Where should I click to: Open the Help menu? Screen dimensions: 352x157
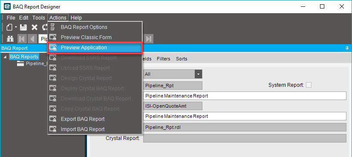(76, 18)
